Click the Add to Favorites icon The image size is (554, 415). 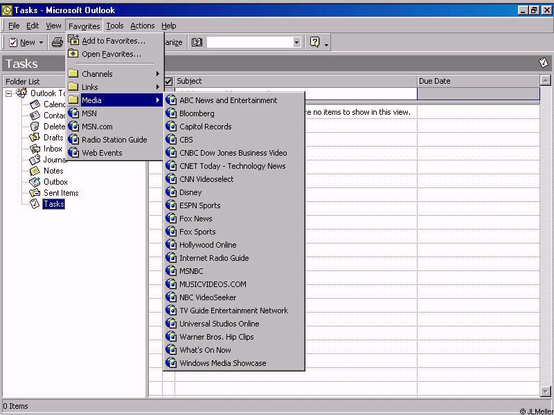[x=73, y=41]
